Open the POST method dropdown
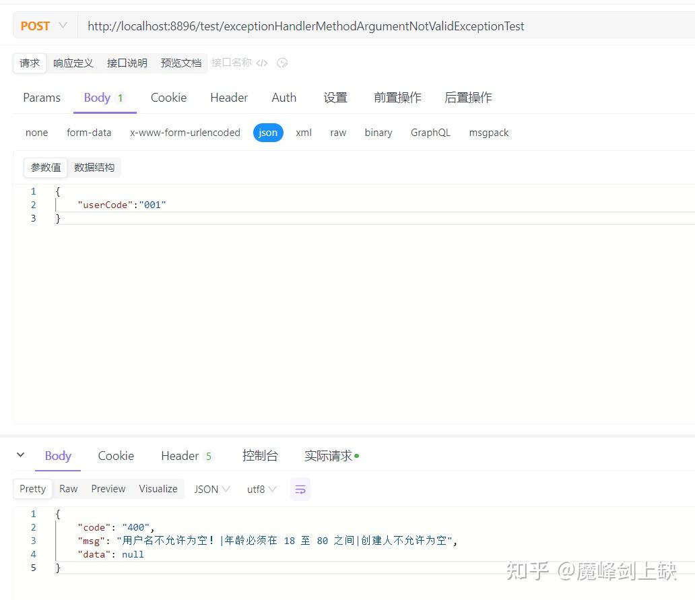The width and height of the screenshot is (695, 600). tap(45, 25)
